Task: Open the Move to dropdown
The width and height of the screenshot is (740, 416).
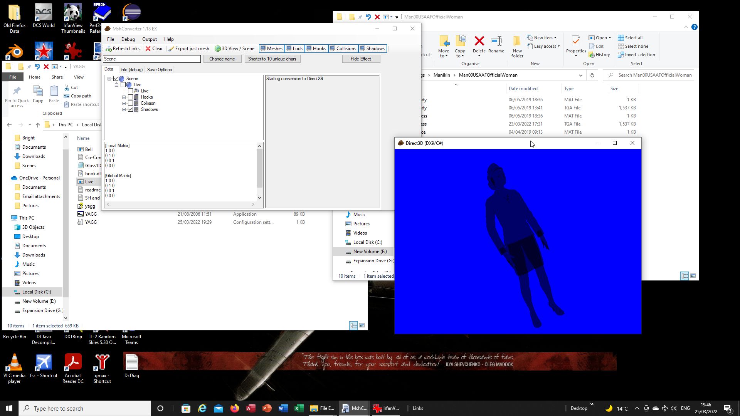Action: [x=444, y=47]
